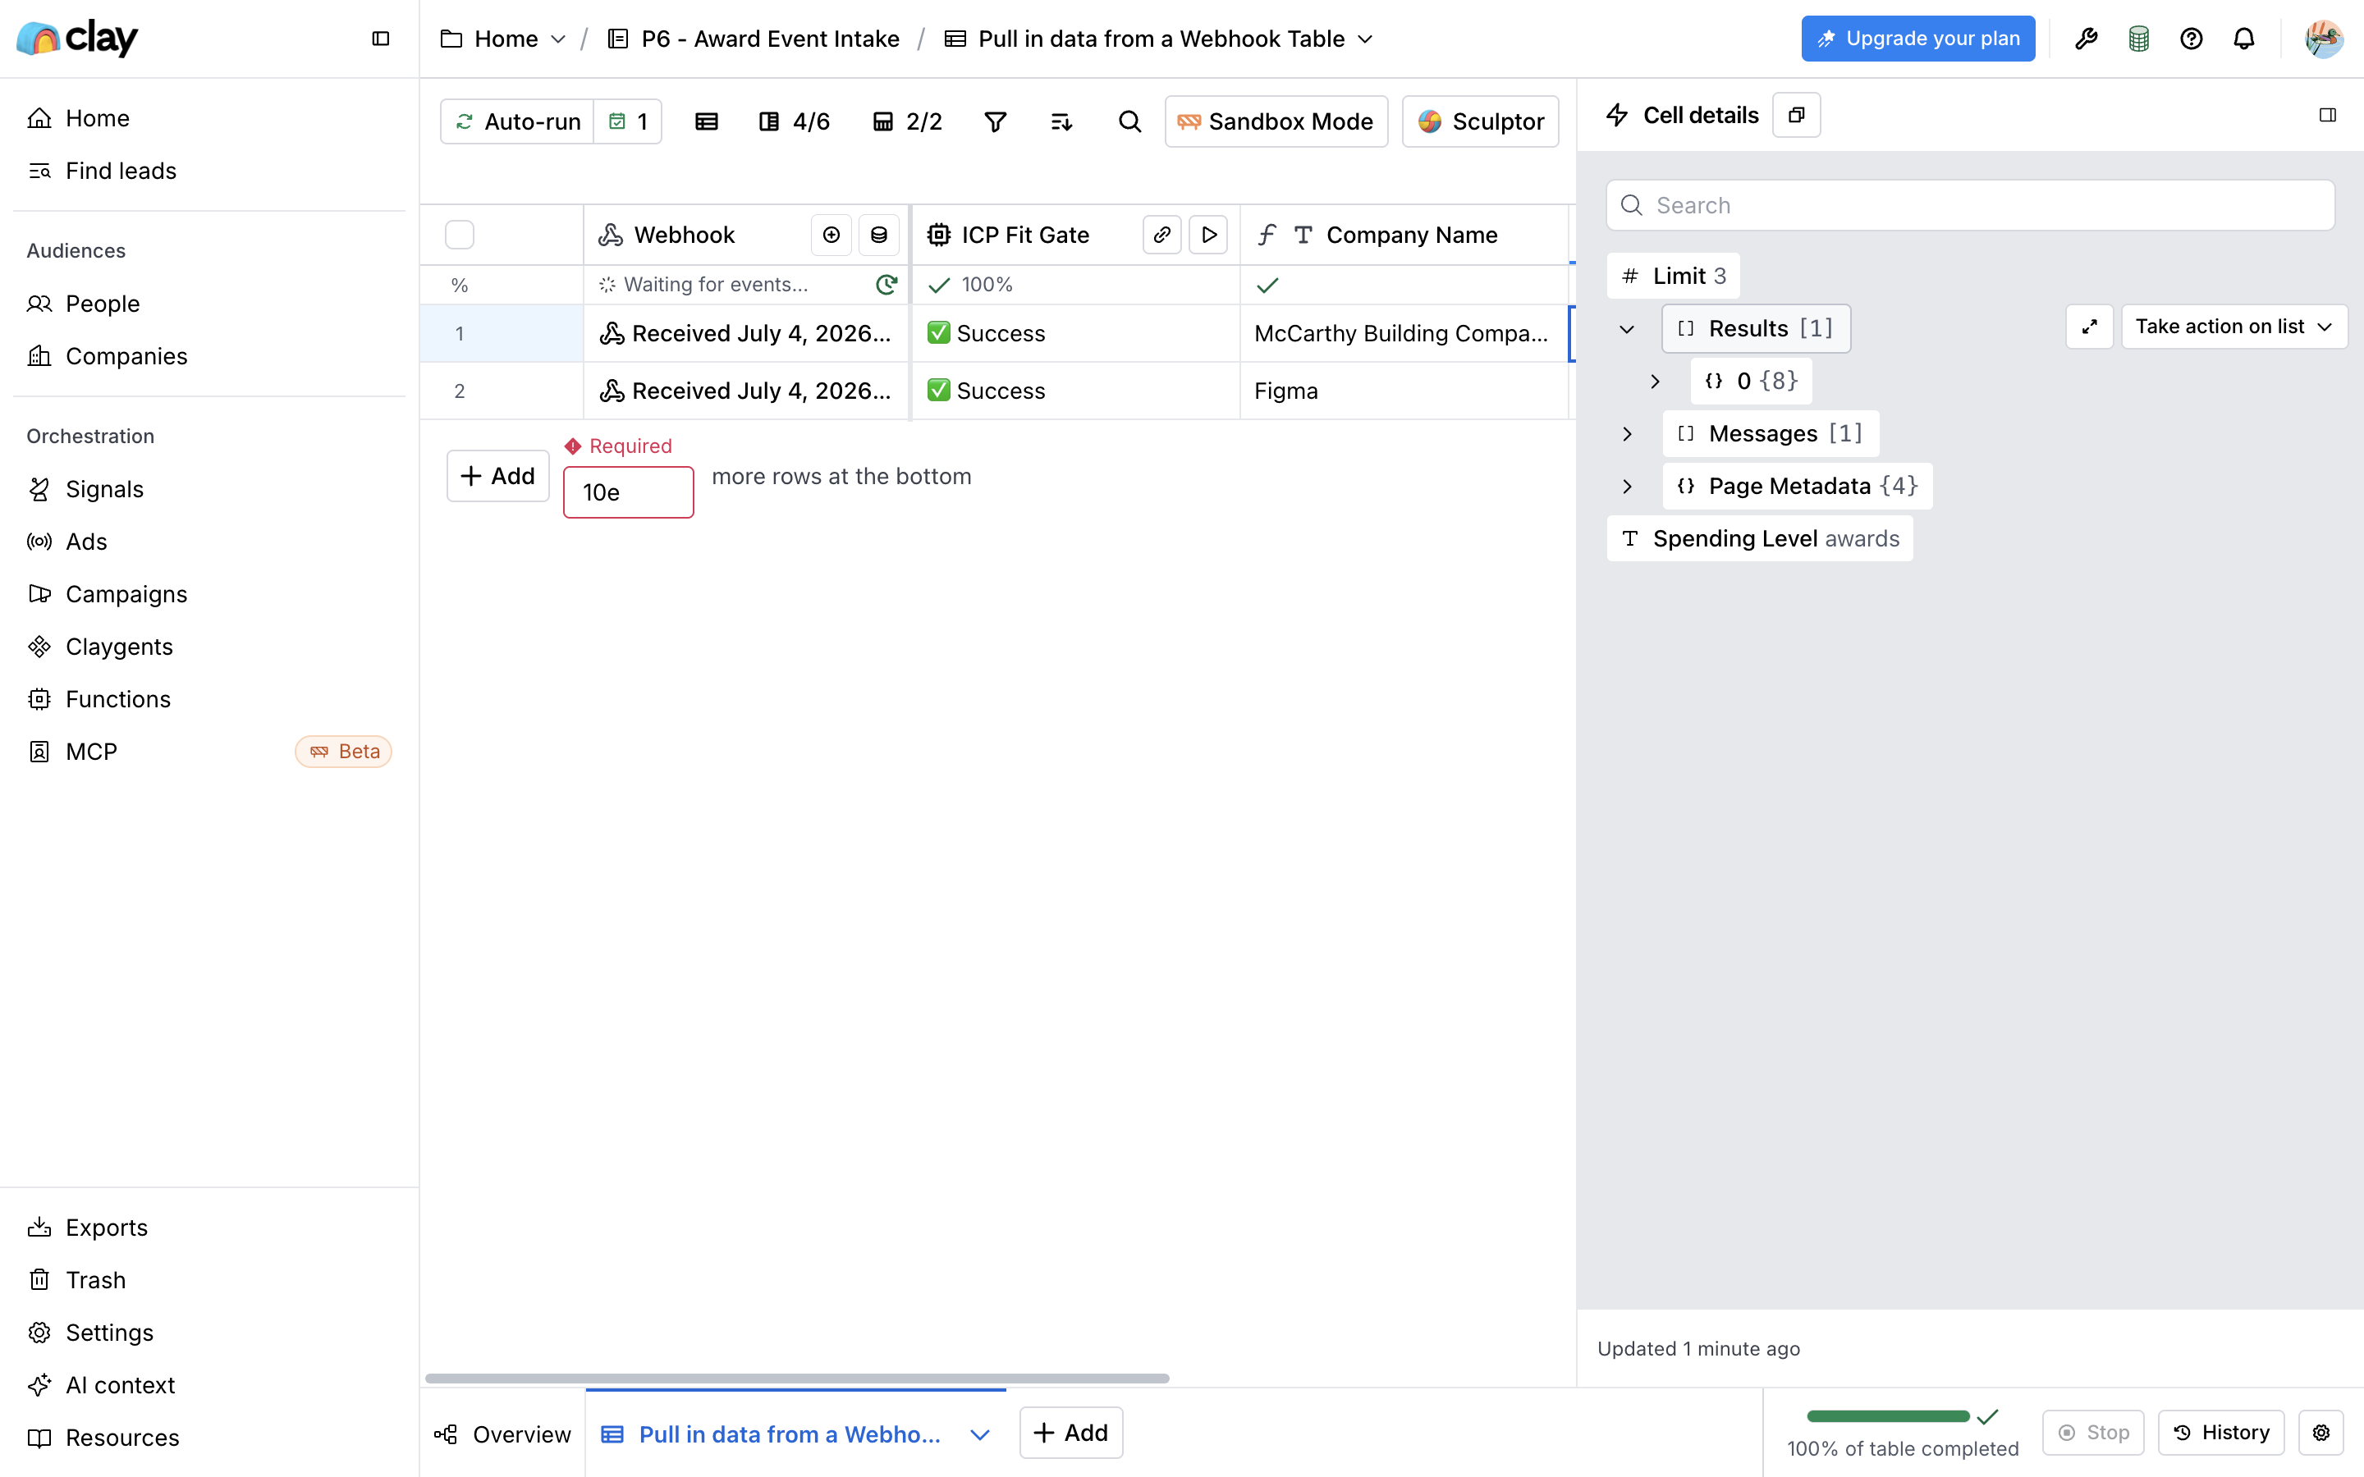Click the refresh icon in Waiting for events row
Image resolution: width=2364 pixels, height=1477 pixels.
point(886,284)
